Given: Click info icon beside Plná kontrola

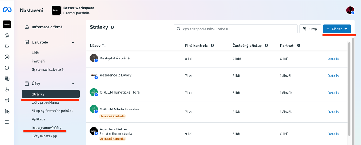Looking at the screenshot, I should (x=212, y=46).
